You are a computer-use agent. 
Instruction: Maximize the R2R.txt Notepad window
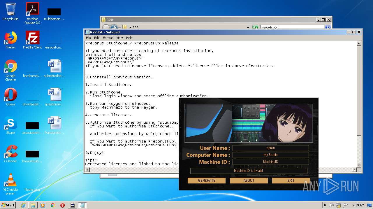point(353,32)
